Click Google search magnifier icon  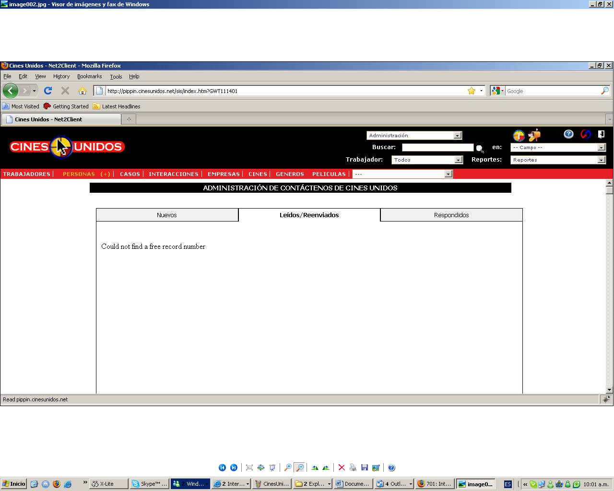[605, 91]
